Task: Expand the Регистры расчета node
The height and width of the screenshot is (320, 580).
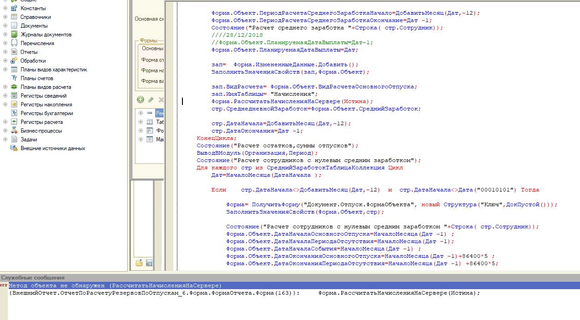Action: [5, 122]
